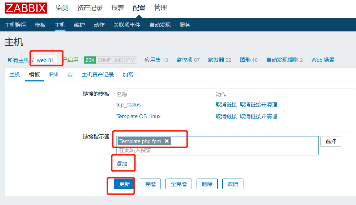Click the 全克隆 button

(179, 184)
